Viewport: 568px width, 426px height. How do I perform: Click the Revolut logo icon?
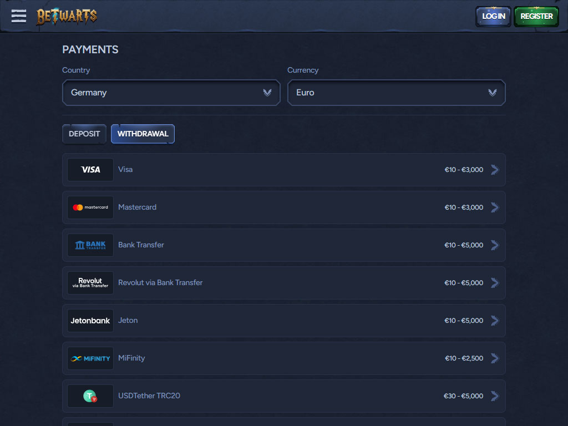pyautogui.click(x=90, y=283)
